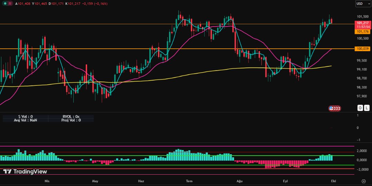Image resolution: width=372 pixels, height=186 pixels.
Task: Click the 11:57:54 bar countdown label
Action: point(363,27)
